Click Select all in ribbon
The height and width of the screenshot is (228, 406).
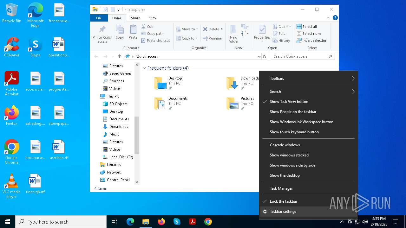pos(307,27)
